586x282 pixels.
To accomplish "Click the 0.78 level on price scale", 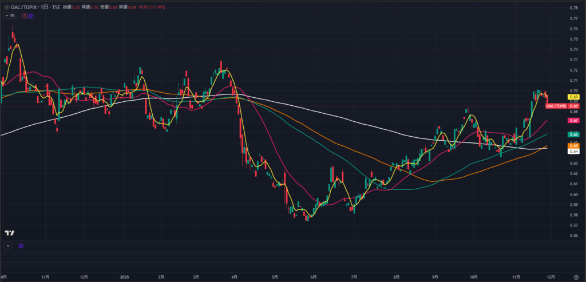I will click(x=573, y=8).
